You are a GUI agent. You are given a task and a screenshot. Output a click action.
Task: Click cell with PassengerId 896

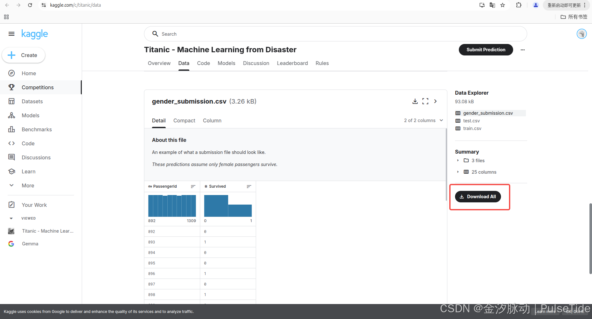click(x=172, y=273)
